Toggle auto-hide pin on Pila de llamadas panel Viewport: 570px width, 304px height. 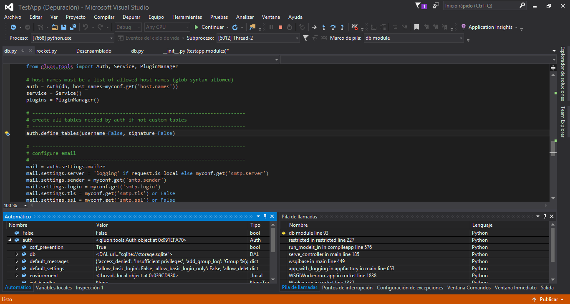(x=545, y=217)
